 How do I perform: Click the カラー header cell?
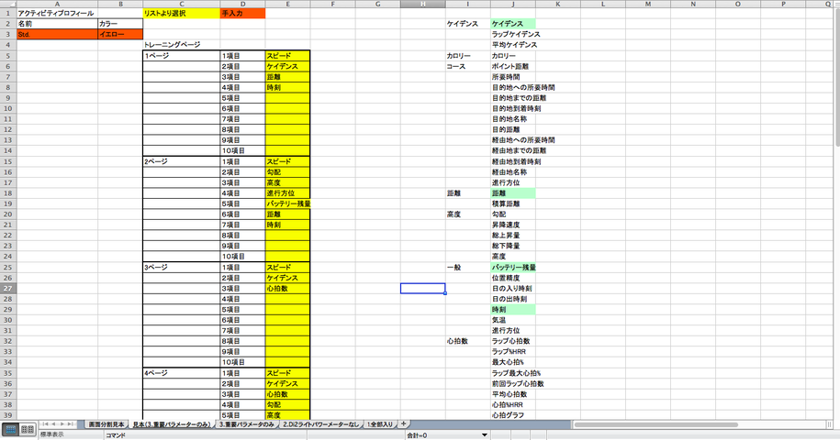(x=120, y=24)
